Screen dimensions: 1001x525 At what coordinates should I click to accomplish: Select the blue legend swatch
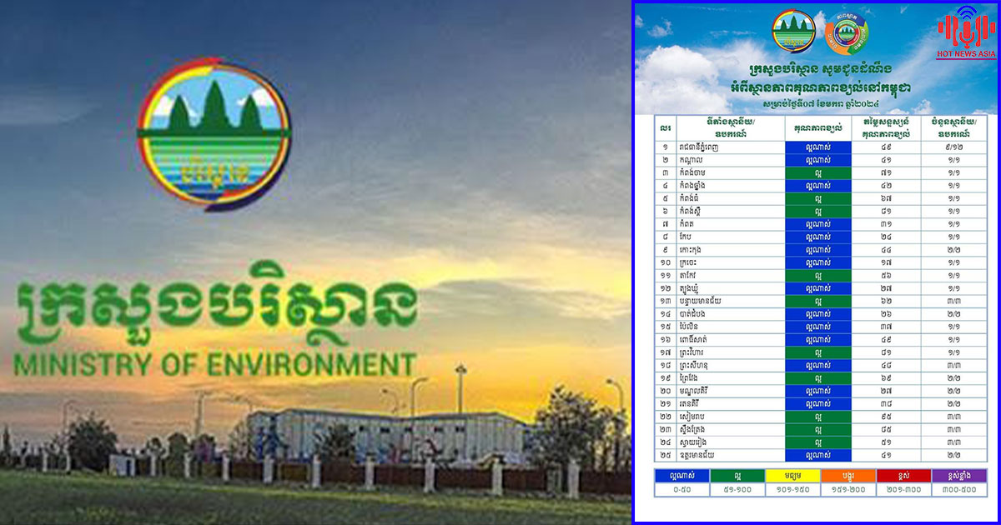pyautogui.click(x=682, y=475)
